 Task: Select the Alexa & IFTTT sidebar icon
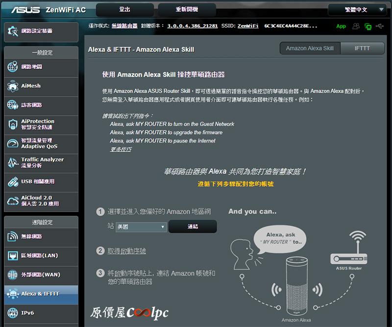13,294
